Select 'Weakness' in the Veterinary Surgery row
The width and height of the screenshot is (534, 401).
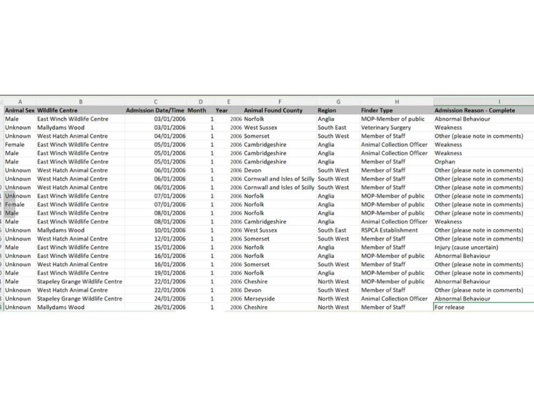[484, 128]
